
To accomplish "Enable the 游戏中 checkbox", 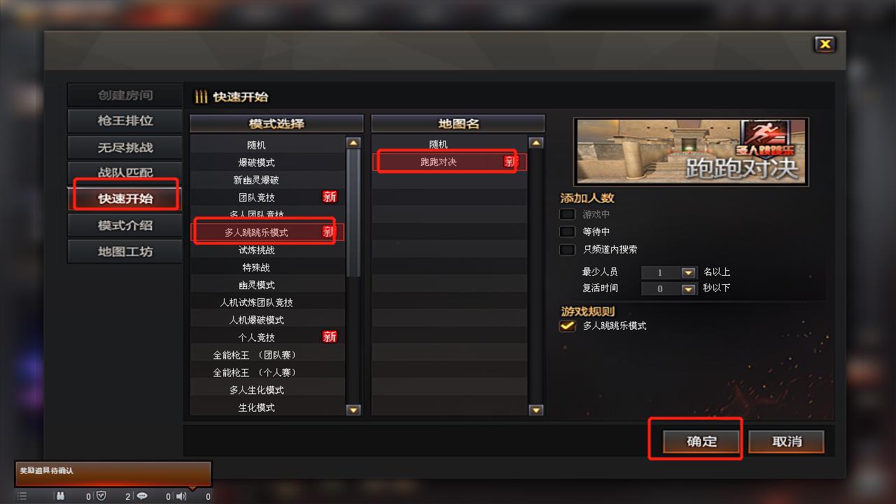I will (567, 214).
